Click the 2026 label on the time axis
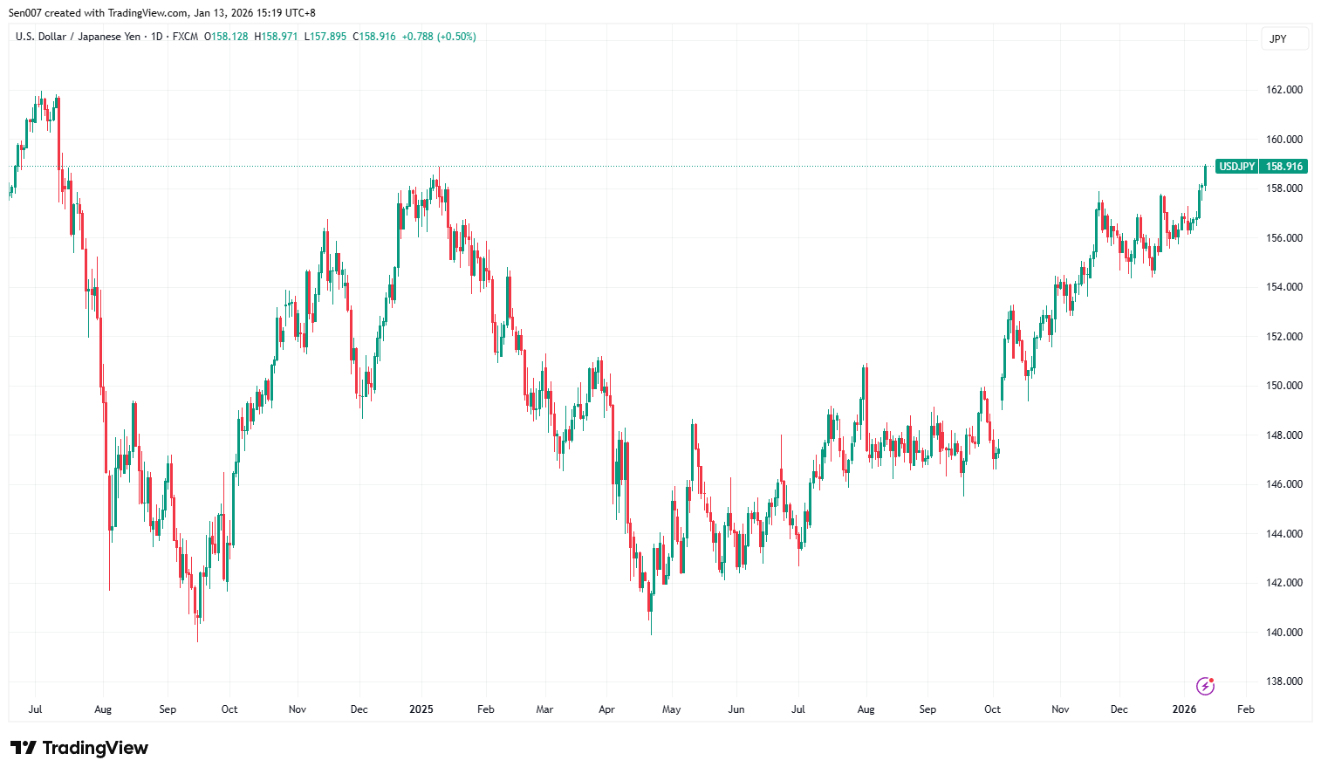The image size is (1321, 774). [1184, 709]
